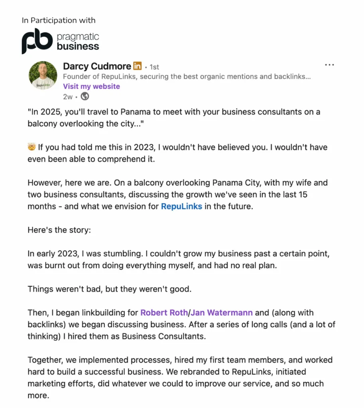The width and height of the screenshot is (364, 408).
Task: Follow the RepuLinks hyperlink in the post
Action: coord(181,206)
